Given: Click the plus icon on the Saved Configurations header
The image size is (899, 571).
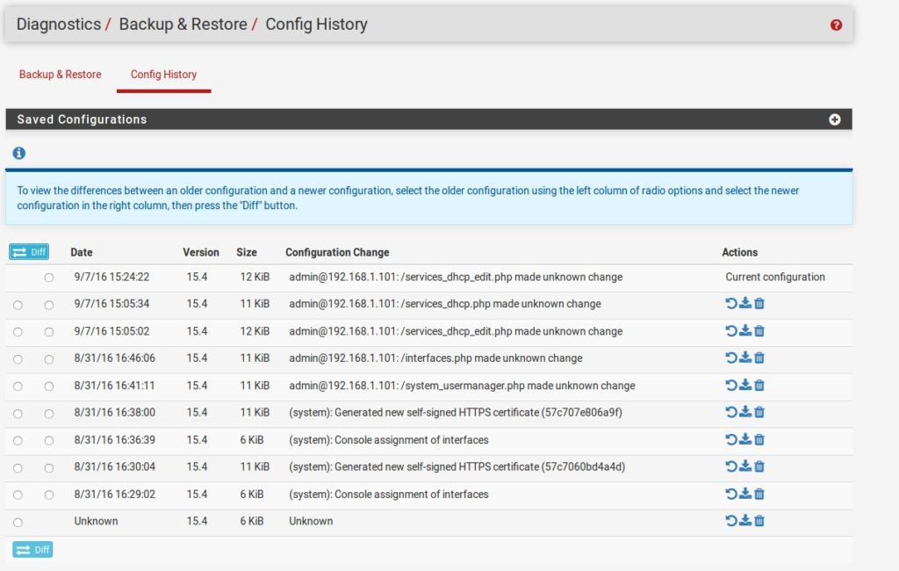Looking at the screenshot, I should point(835,119).
